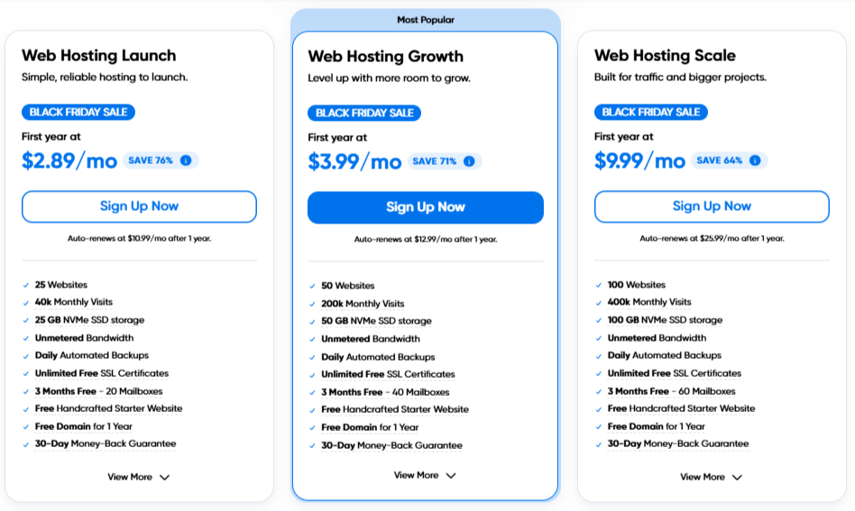Click Black Friday Sale badge on Growth plan
The height and width of the screenshot is (511, 855).
point(364,114)
